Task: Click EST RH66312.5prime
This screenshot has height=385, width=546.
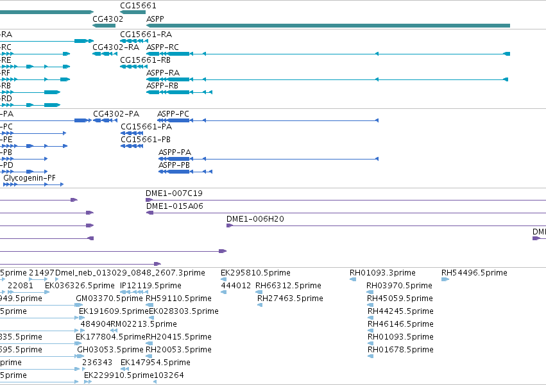Action: tap(288, 286)
